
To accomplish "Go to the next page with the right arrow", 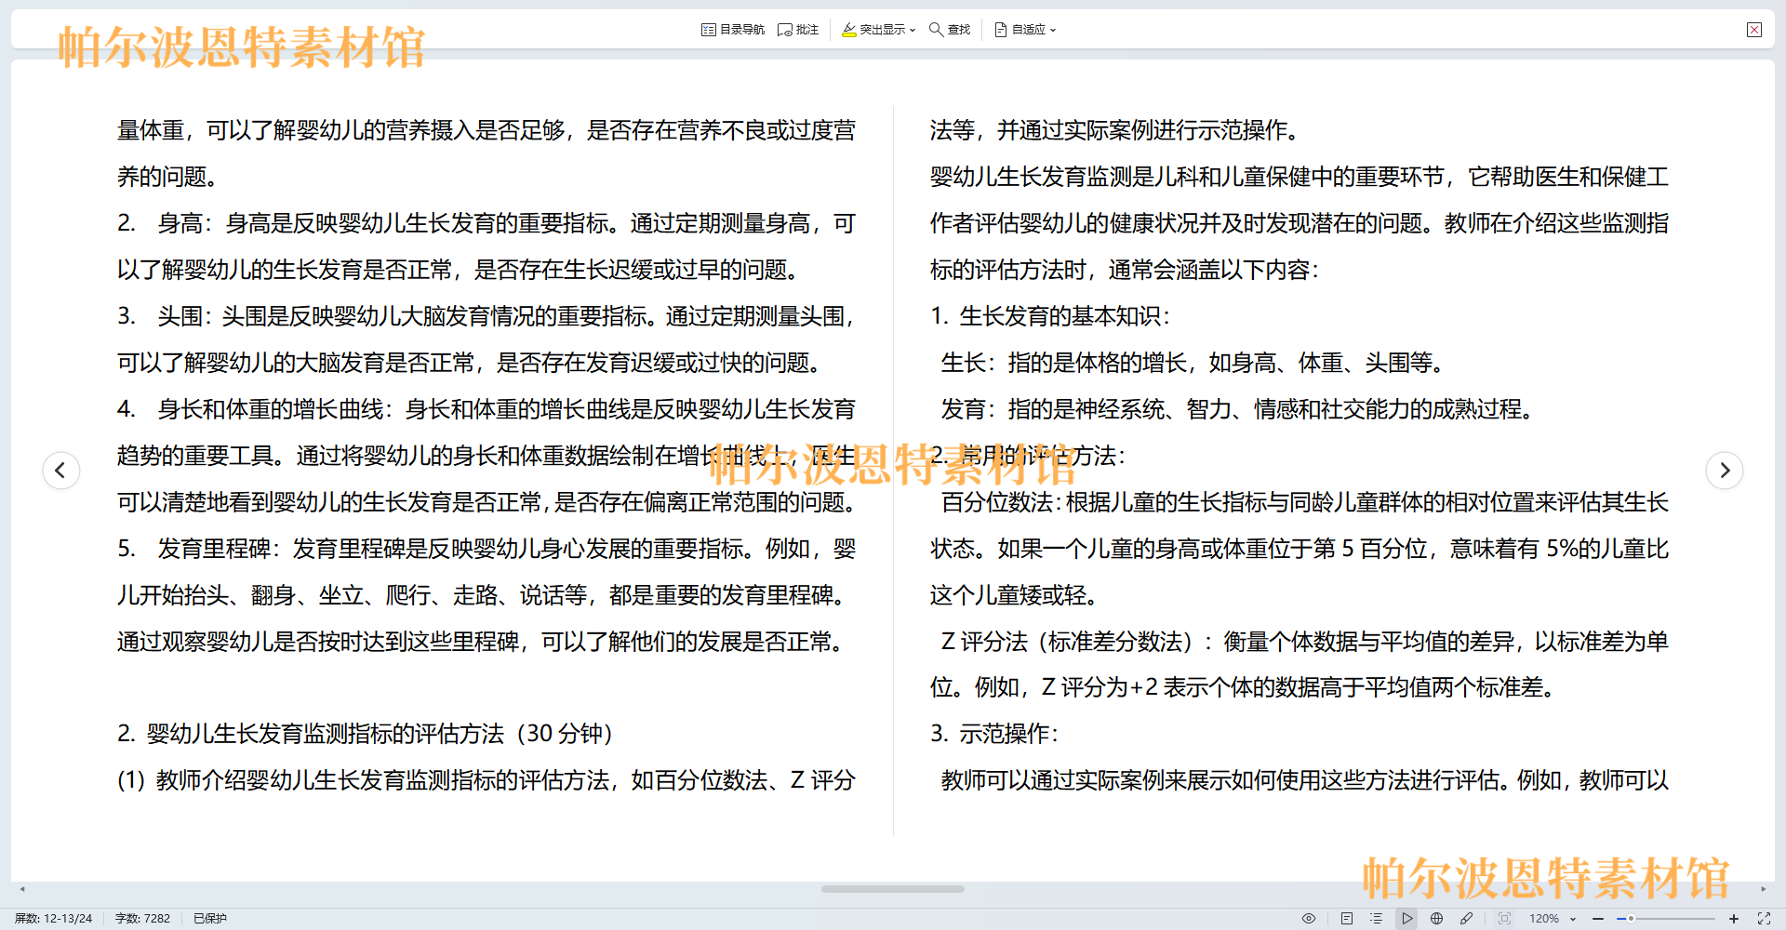I will pos(1725,470).
